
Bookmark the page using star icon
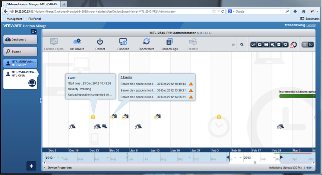214,12
